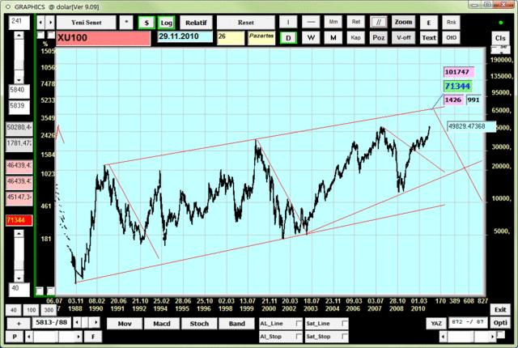Image resolution: width=518 pixels, height=348 pixels.
Task: Select the horizontal line drawing tool
Action: [x=311, y=23]
